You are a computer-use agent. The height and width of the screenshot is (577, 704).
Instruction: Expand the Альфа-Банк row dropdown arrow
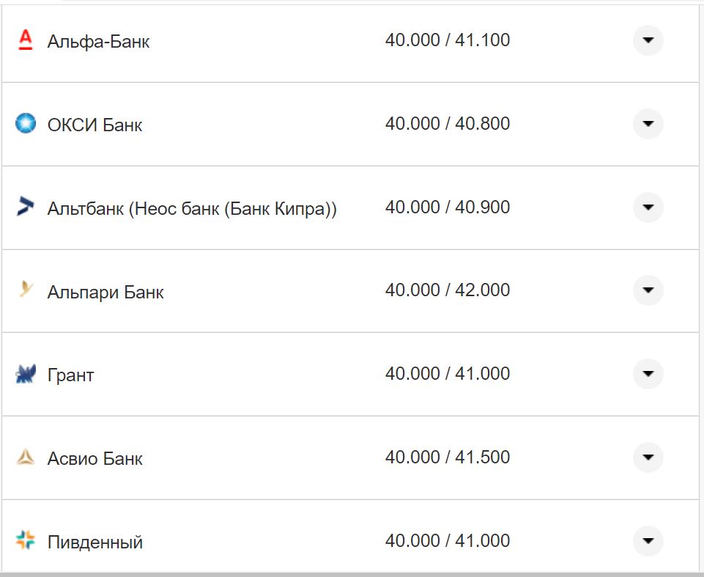click(x=648, y=40)
